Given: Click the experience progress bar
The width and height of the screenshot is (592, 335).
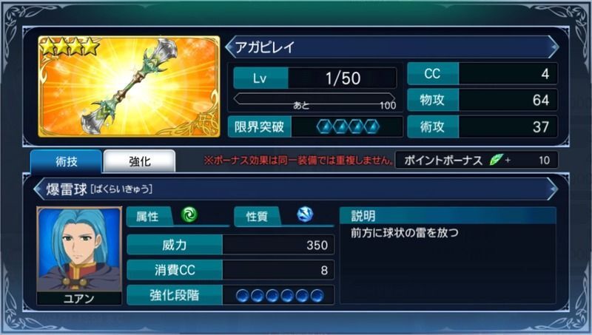Looking at the screenshot, I should click(314, 100).
